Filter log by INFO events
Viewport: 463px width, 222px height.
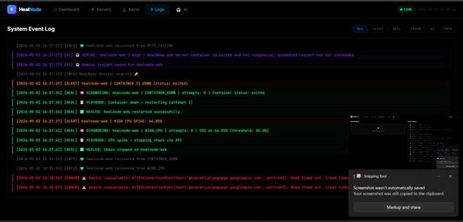point(448,29)
